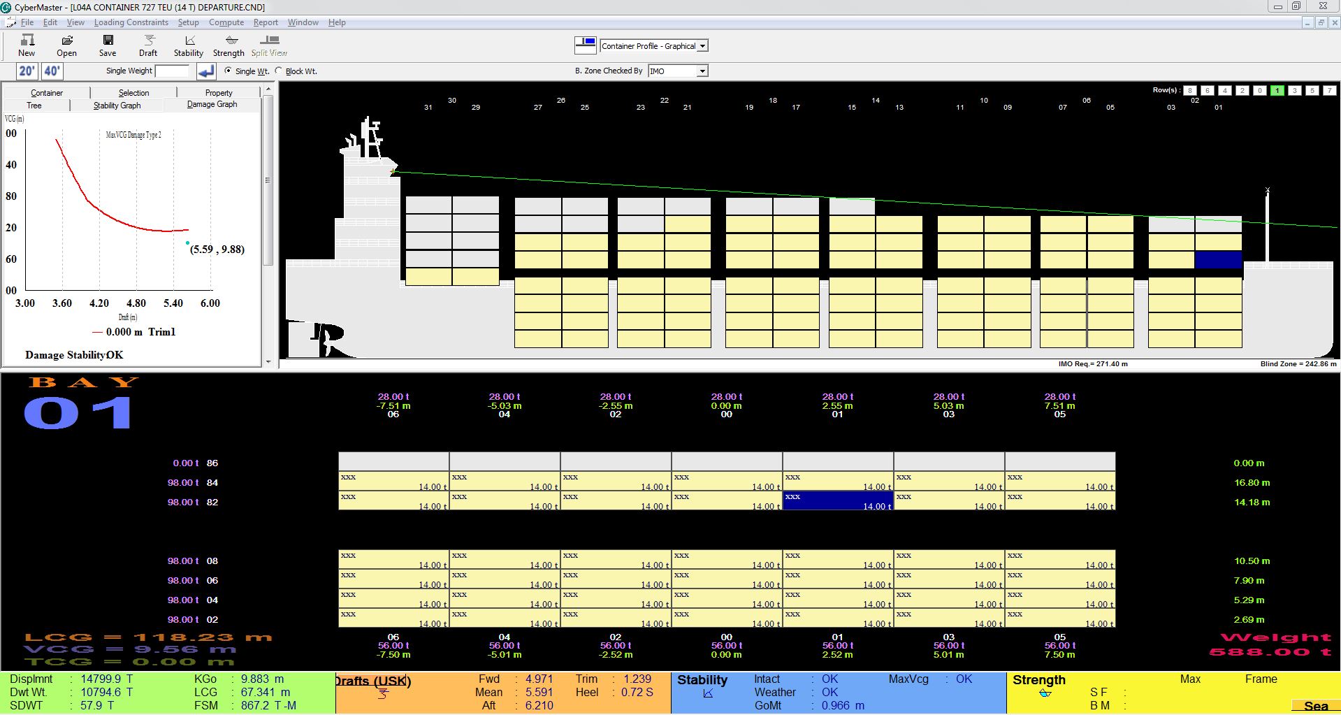Open the Help menu
Viewport: 1341px width, 715px height.
tap(337, 22)
